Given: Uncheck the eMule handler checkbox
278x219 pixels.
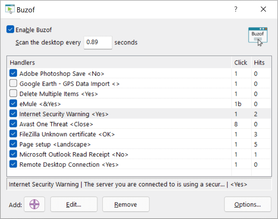Looking at the screenshot, I should (13, 103).
